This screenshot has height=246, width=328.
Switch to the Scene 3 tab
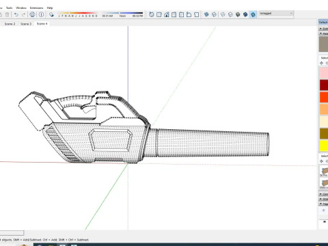pyautogui.click(x=26, y=24)
